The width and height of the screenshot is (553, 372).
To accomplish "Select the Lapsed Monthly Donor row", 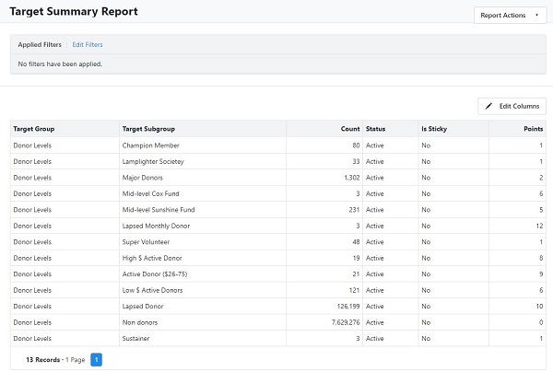I will [278, 226].
